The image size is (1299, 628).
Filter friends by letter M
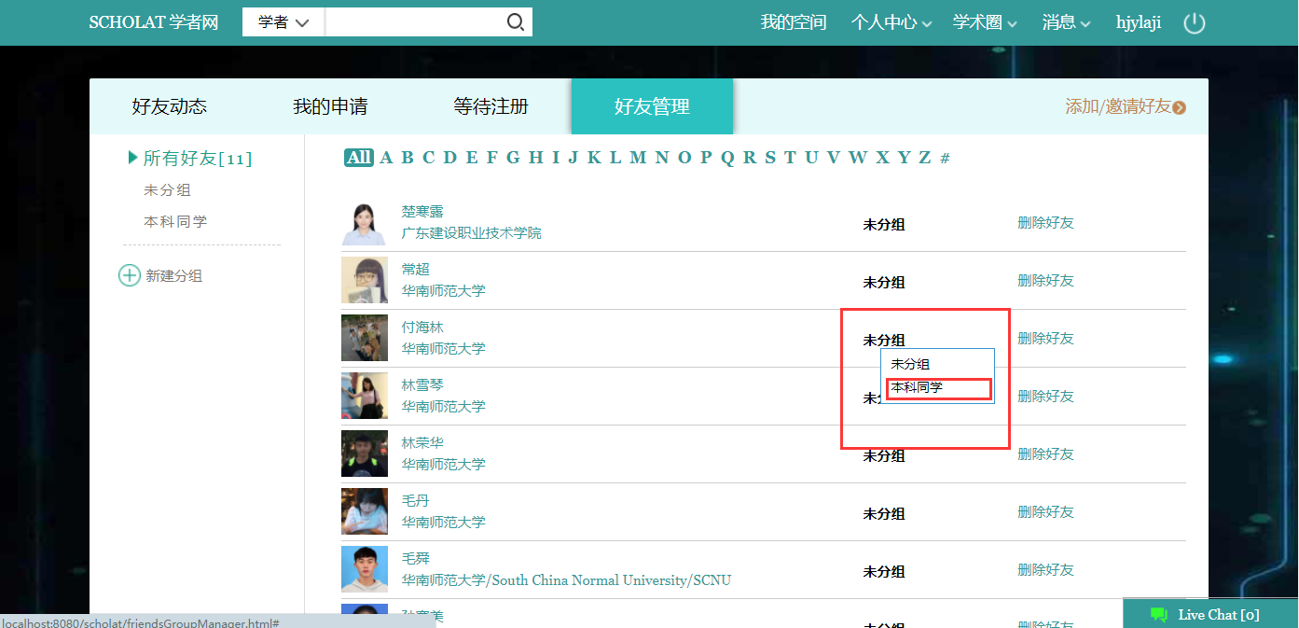[x=637, y=158]
